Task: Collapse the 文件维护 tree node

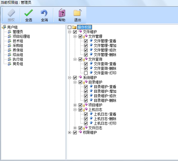Action: tap(69, 32)
